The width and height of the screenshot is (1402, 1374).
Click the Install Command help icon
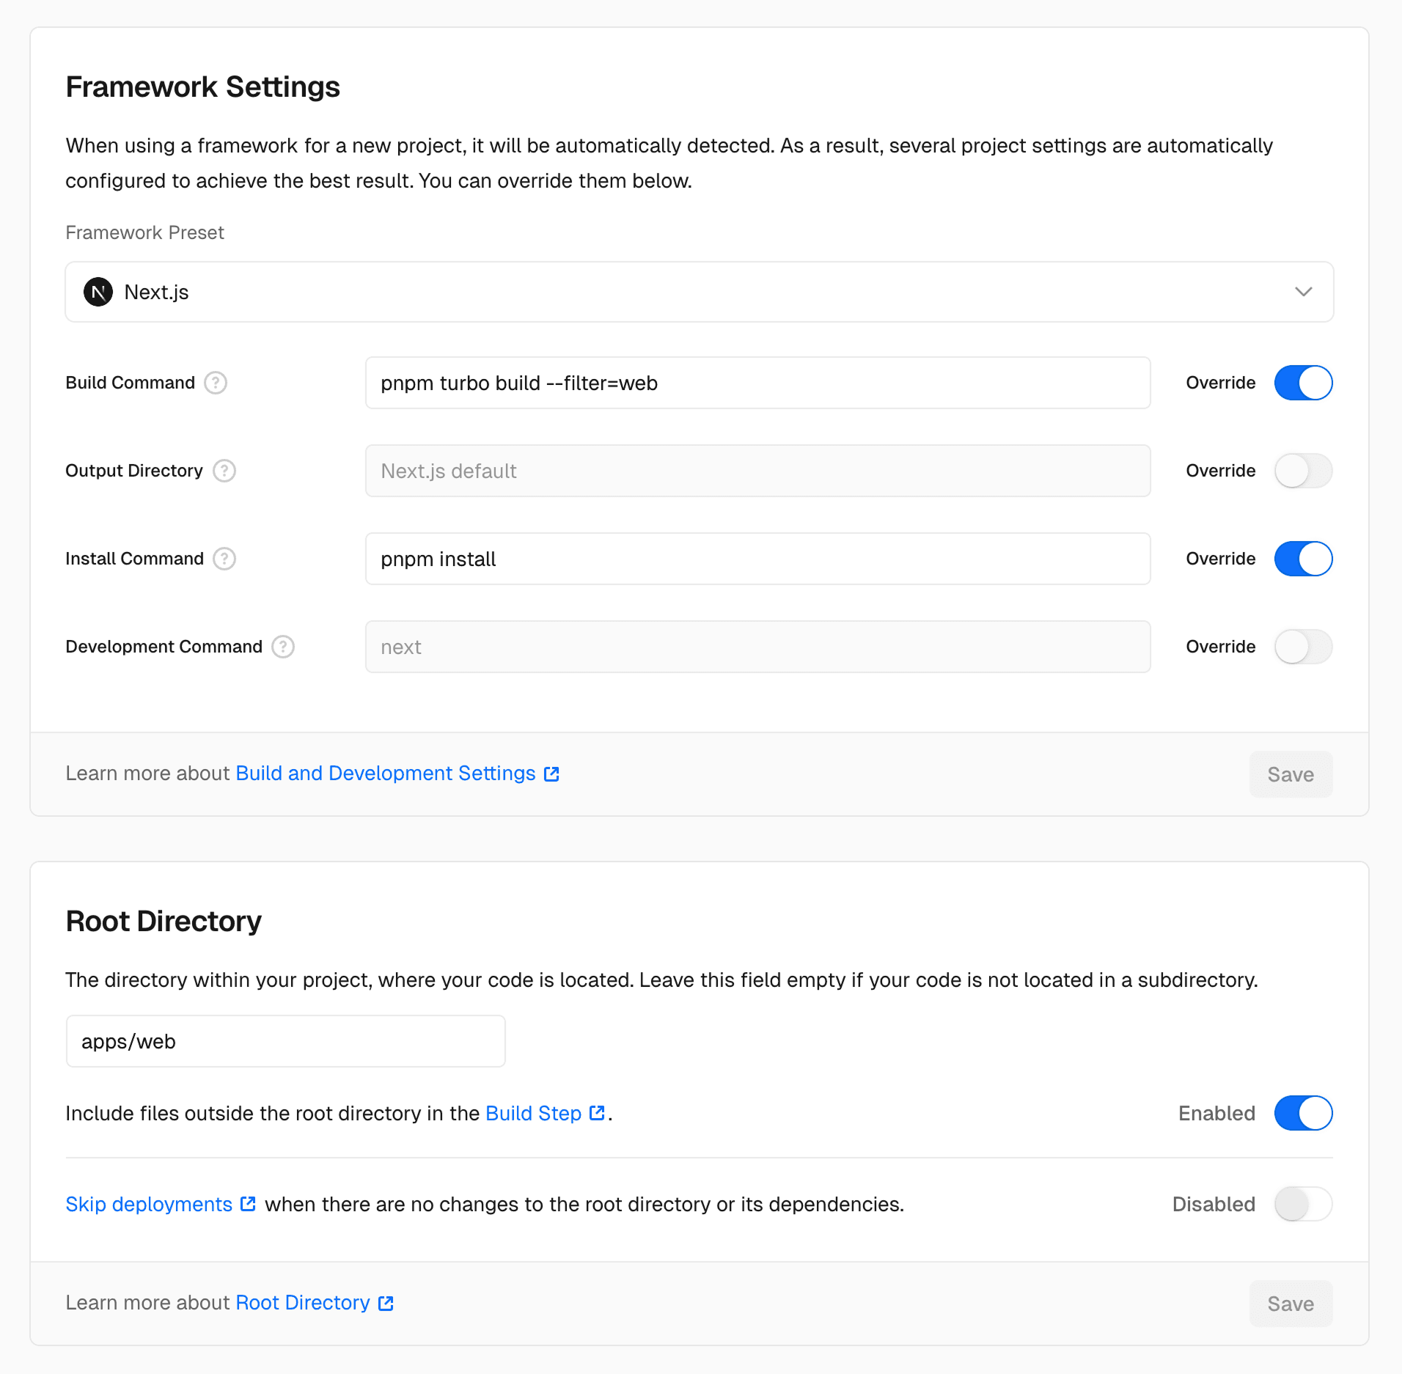224,559
